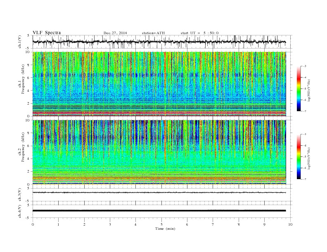Click the ch.1 spectrogram plot area
327x252 pixels.
click(x=159, y=84)
